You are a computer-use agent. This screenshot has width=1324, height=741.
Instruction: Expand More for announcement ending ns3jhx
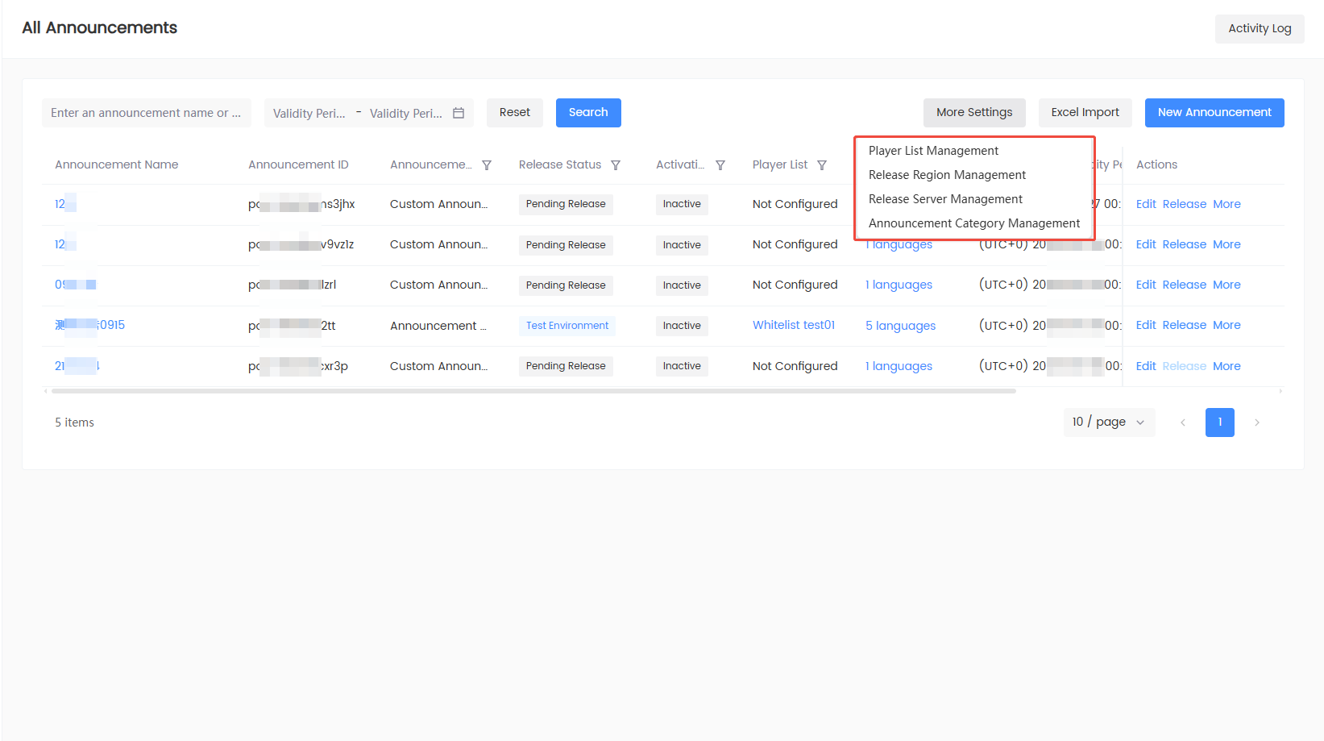[1226, 205]
